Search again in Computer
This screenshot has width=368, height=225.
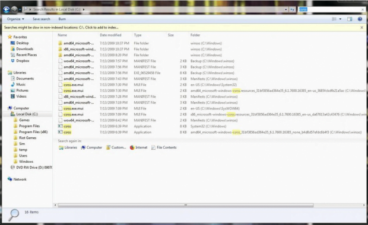point(91,147)
